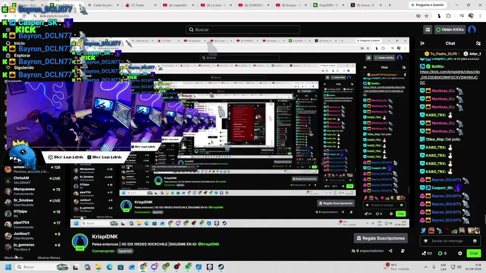Image resolution: width=486 pixels, height=273 pixels.
Task: Open Chrome extensions puzzle icon
Action: [x=448, y=16]
